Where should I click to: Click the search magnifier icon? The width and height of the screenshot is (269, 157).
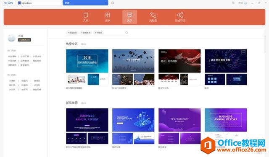[127, 33]
